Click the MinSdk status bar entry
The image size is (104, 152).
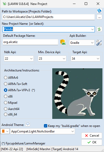[38, 149]
